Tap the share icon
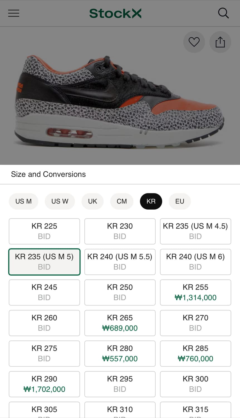240x418 pixels. 220,42
